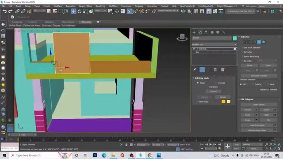Collapse the Selection rollout
The image size is (283, 159).
click(239, 37)
